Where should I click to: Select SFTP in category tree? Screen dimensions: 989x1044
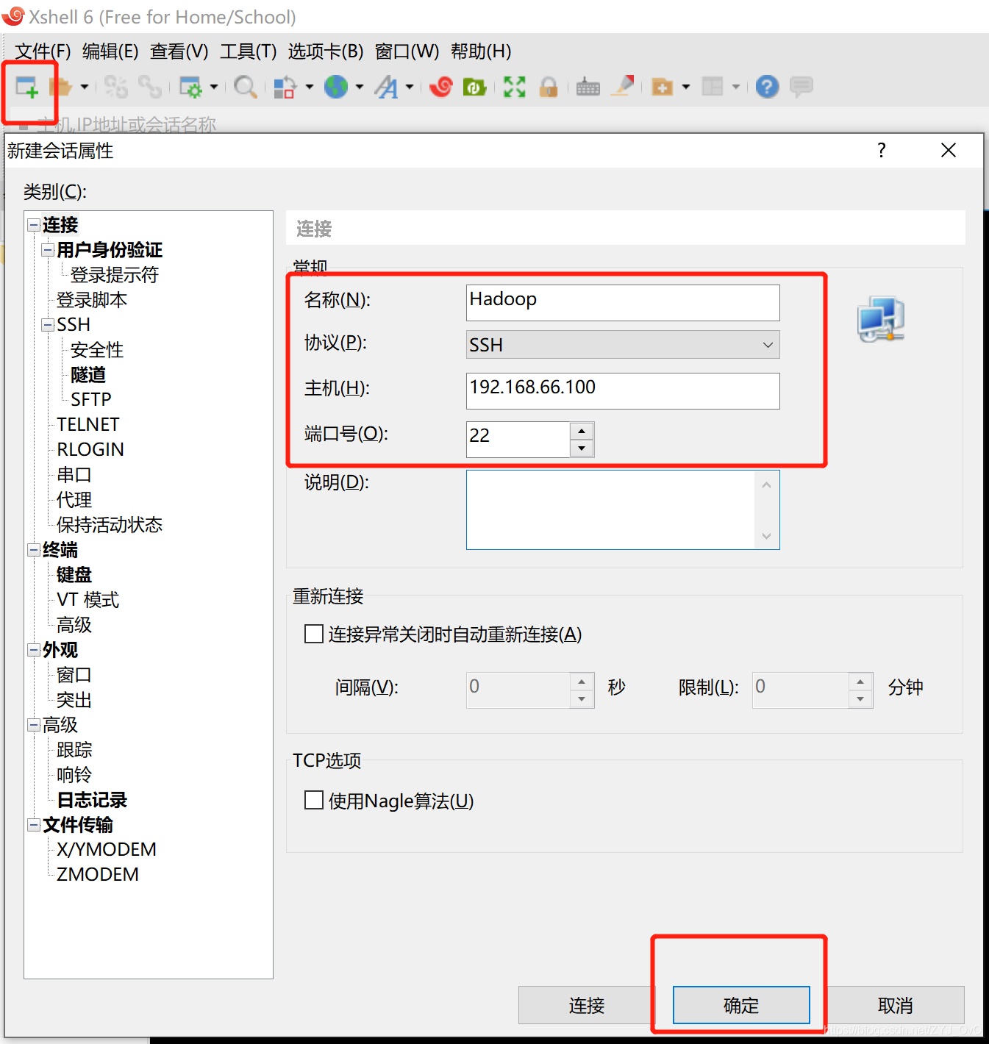tap(91, 400)
